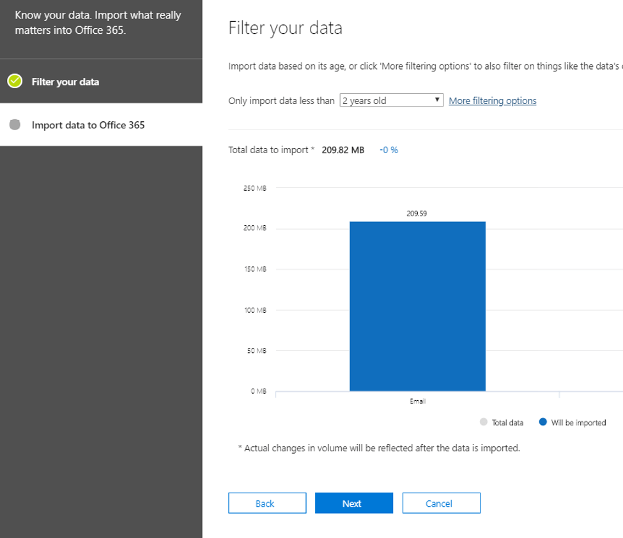Click the 250 MB y-axis label
The height and width of the screenshot is (538, 623).
click(256, 188)
